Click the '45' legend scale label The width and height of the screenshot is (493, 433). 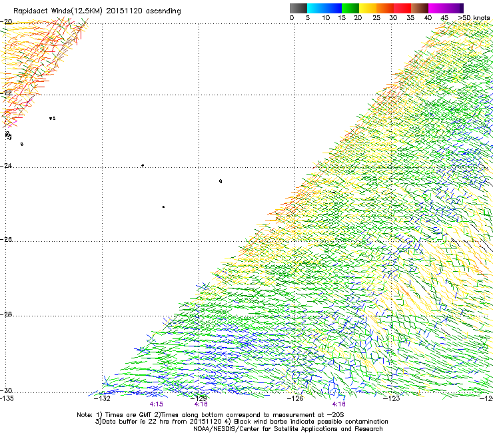tap(444, 18)
